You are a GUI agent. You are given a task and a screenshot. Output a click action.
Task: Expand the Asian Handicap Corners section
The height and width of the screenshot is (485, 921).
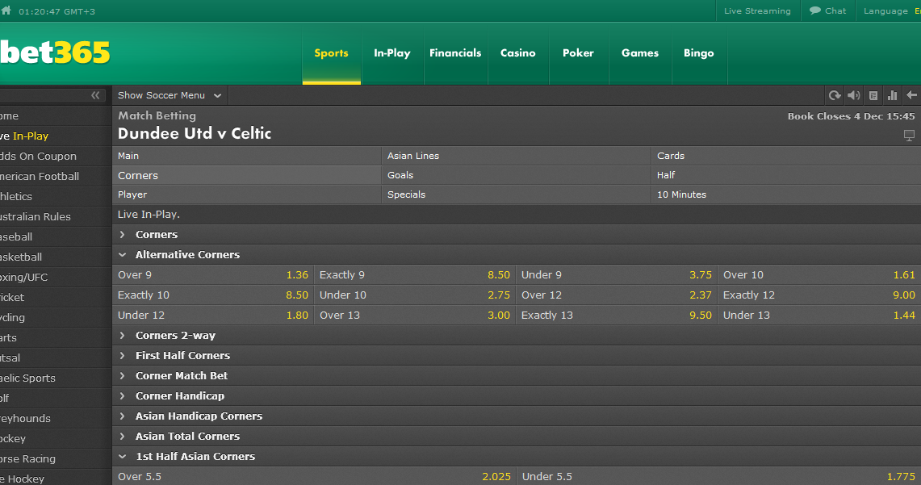pyautogui.click(x=517, y=416)
